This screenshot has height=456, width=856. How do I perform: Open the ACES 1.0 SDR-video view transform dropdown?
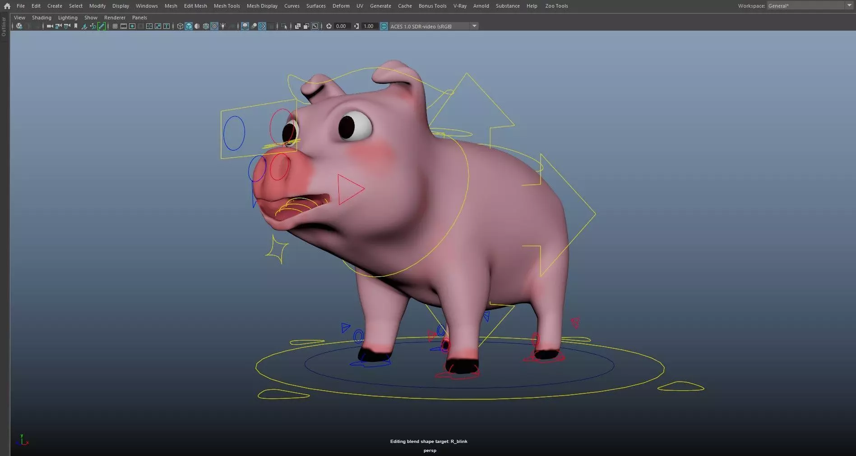click(x=434, y=26)
